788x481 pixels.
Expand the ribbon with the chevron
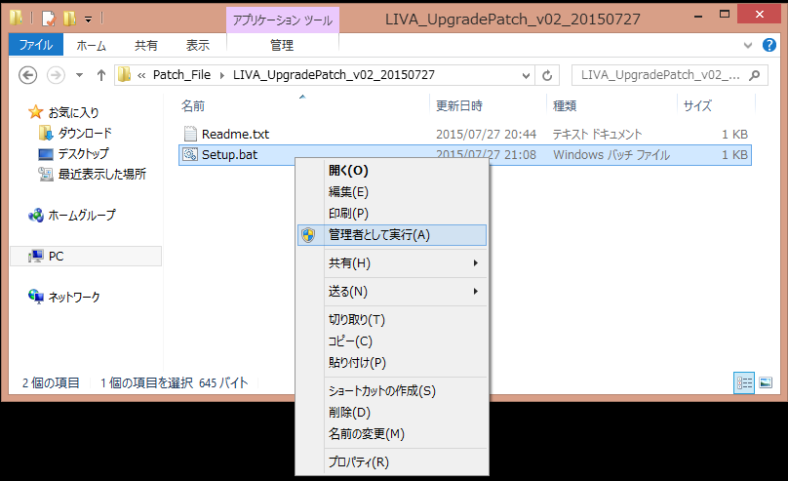(x=748, y=45)
